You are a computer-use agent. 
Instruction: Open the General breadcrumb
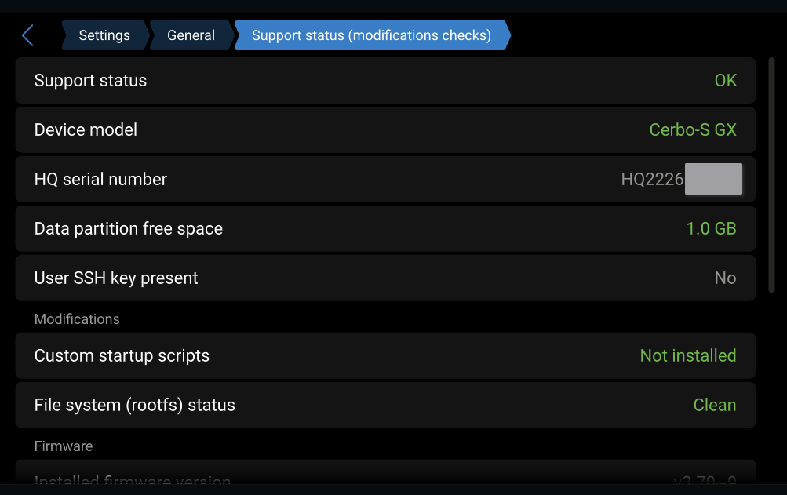pyautogui.click(x=191, y=35)
